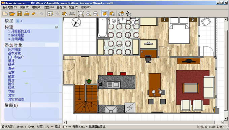The height and width of the screenshot is (130, 229).
Task: Open the 花园 category
Action: point(11,92)
